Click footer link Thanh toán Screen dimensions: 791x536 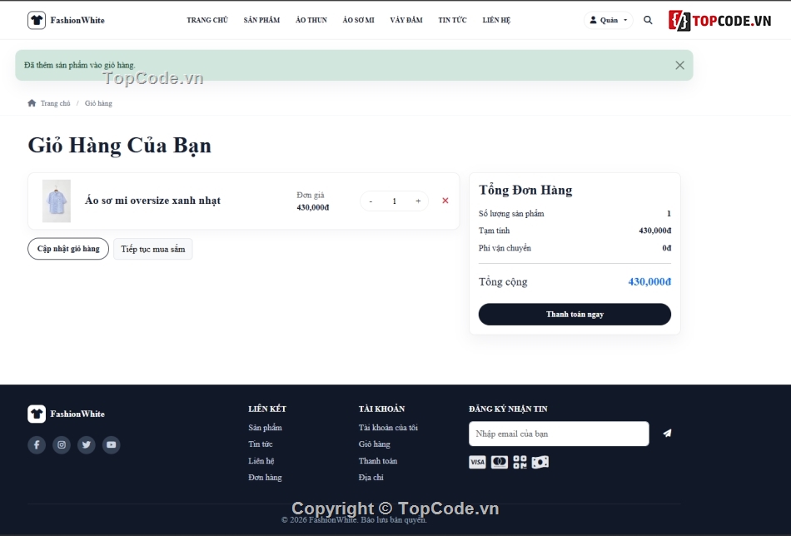pyautogui.click(x=378, y=461)
